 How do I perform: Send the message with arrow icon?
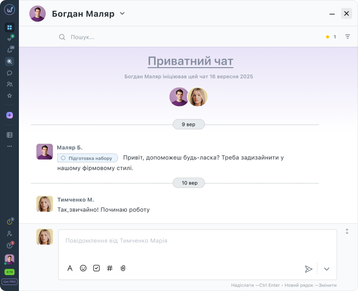[308, 269]
